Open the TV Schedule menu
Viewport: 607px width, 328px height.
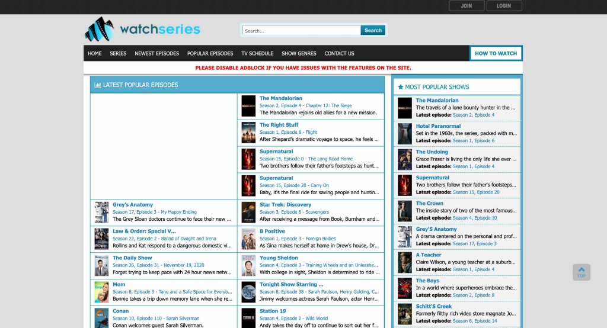click(x=257, y=53)
